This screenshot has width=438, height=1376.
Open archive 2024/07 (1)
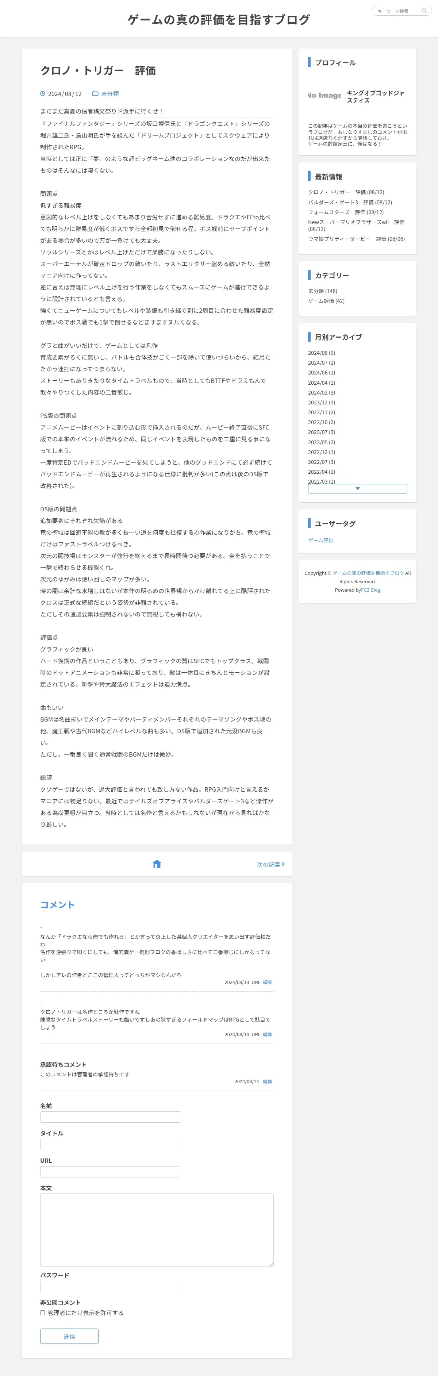point(322,363)
